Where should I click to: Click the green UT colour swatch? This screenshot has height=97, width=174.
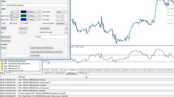(x=24, y=16)
